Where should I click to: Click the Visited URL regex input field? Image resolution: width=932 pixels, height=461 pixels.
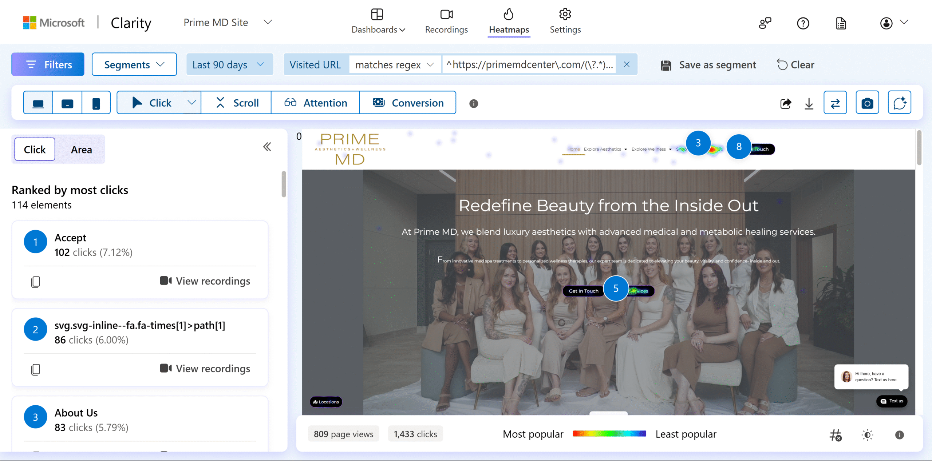tap(529, 65)
